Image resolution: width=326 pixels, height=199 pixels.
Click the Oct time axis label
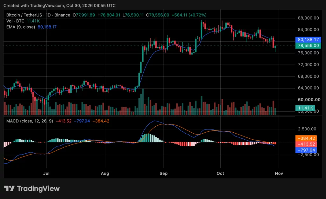click(220, 173)
